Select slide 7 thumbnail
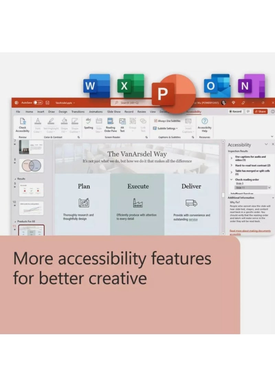The image size is (275, 377). (x=32, y=147)
